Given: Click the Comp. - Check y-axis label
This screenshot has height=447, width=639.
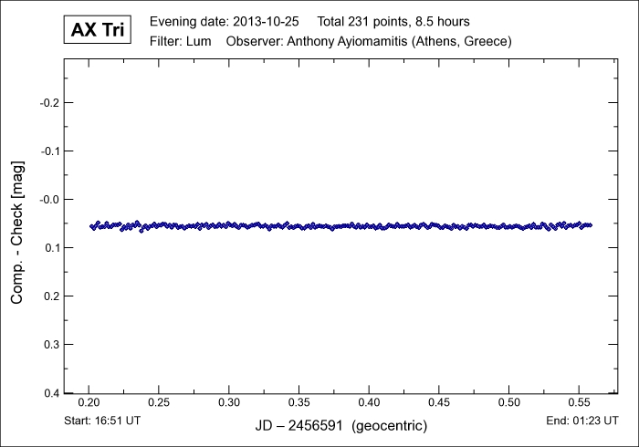Looking at the screenshot, I should coord(17,225).
